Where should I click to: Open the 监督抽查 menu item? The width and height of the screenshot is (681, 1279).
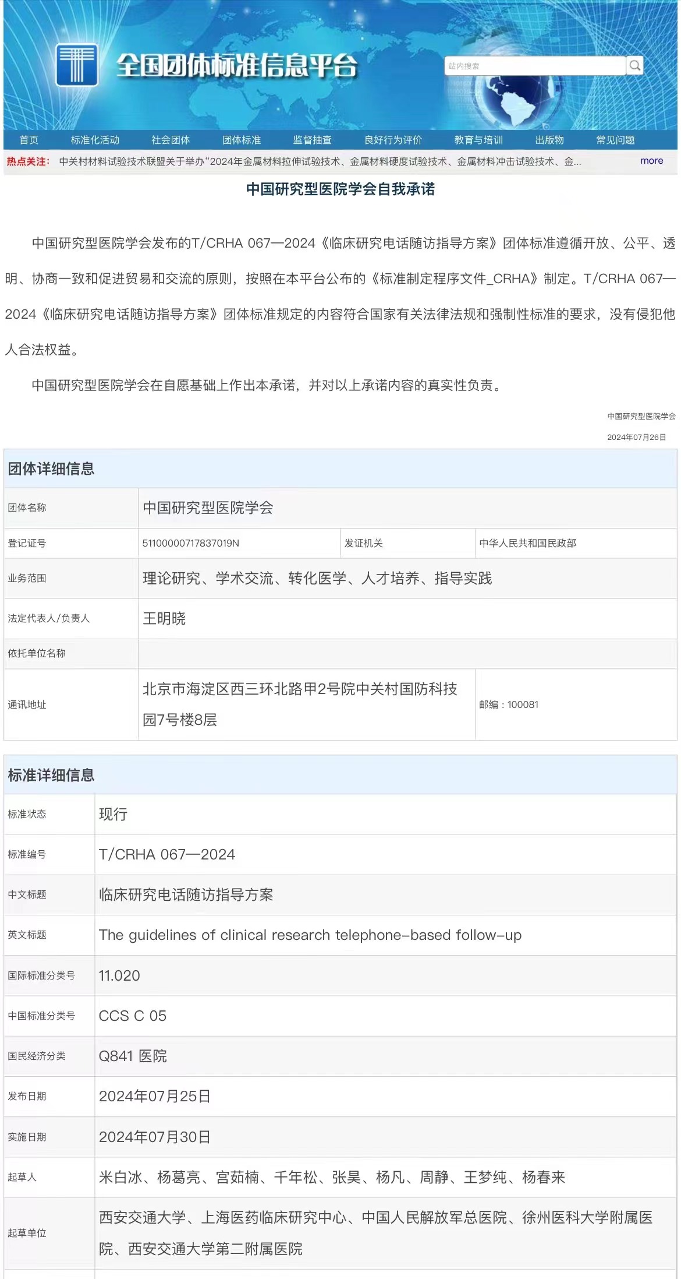[313, 140]
